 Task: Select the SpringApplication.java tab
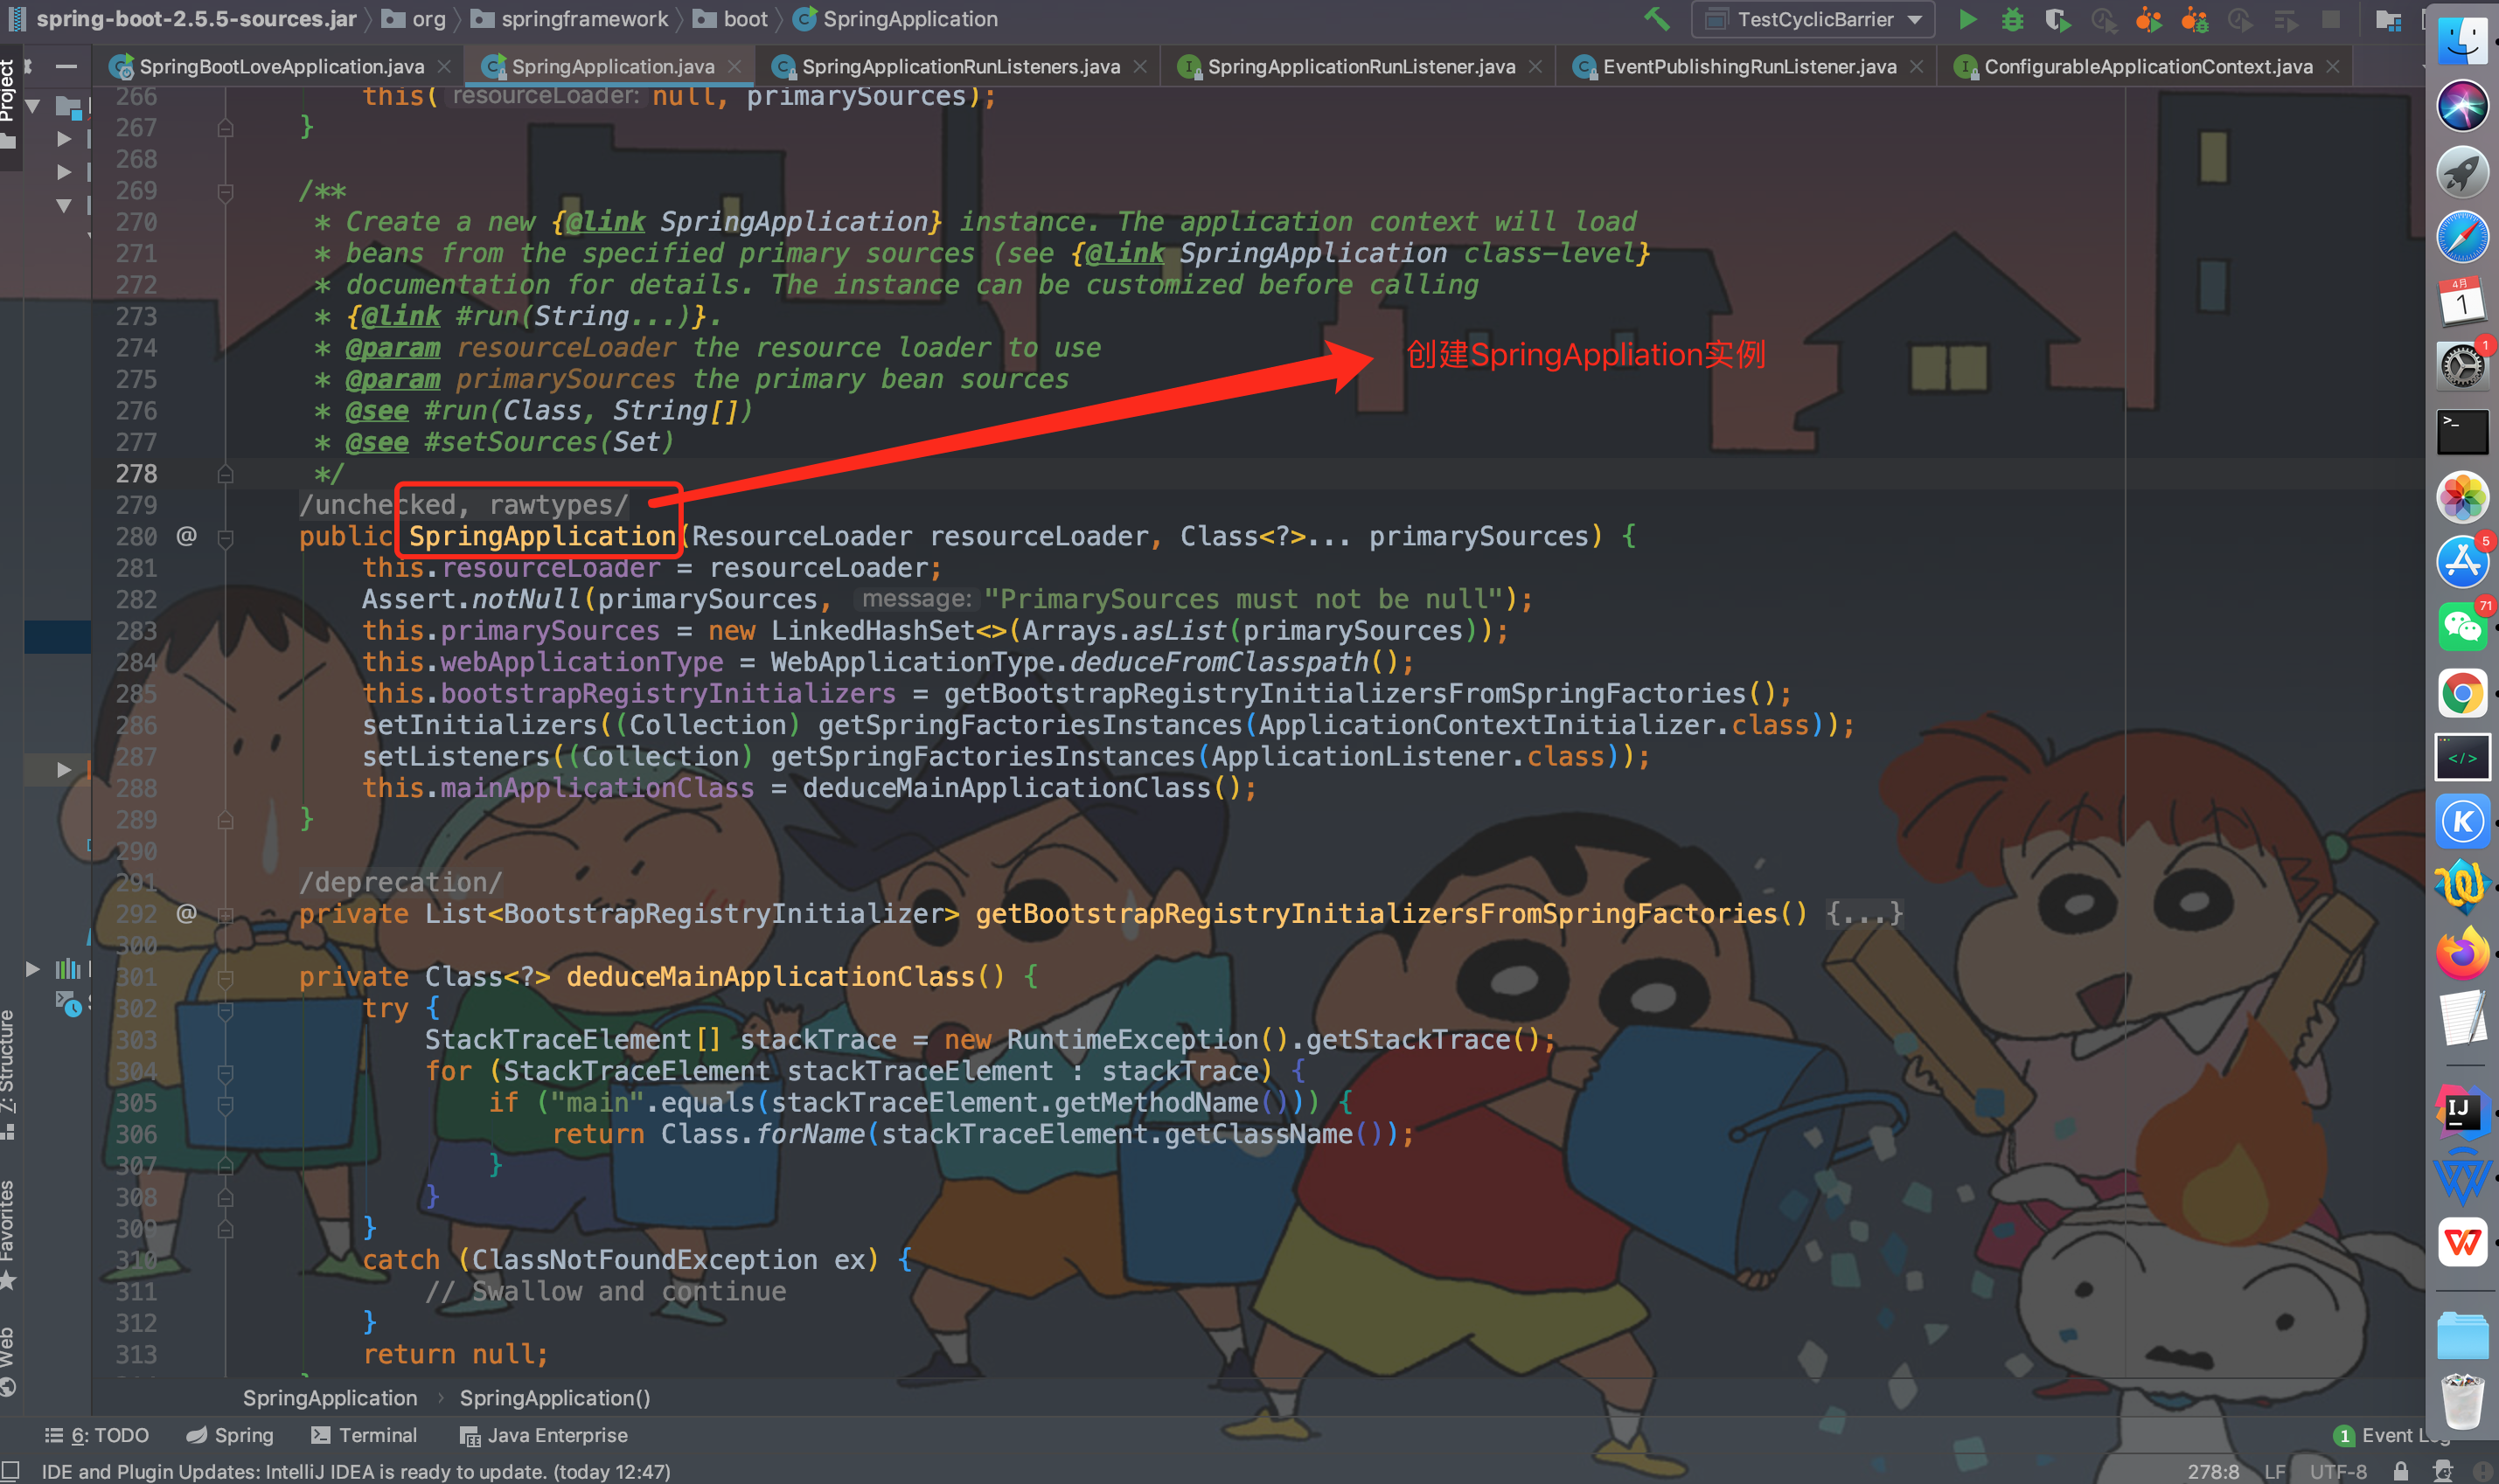click(x=611, y=66)
